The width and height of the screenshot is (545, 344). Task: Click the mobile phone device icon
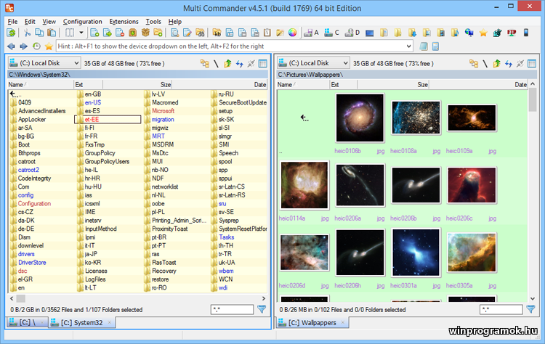click(x=526, y=33)
